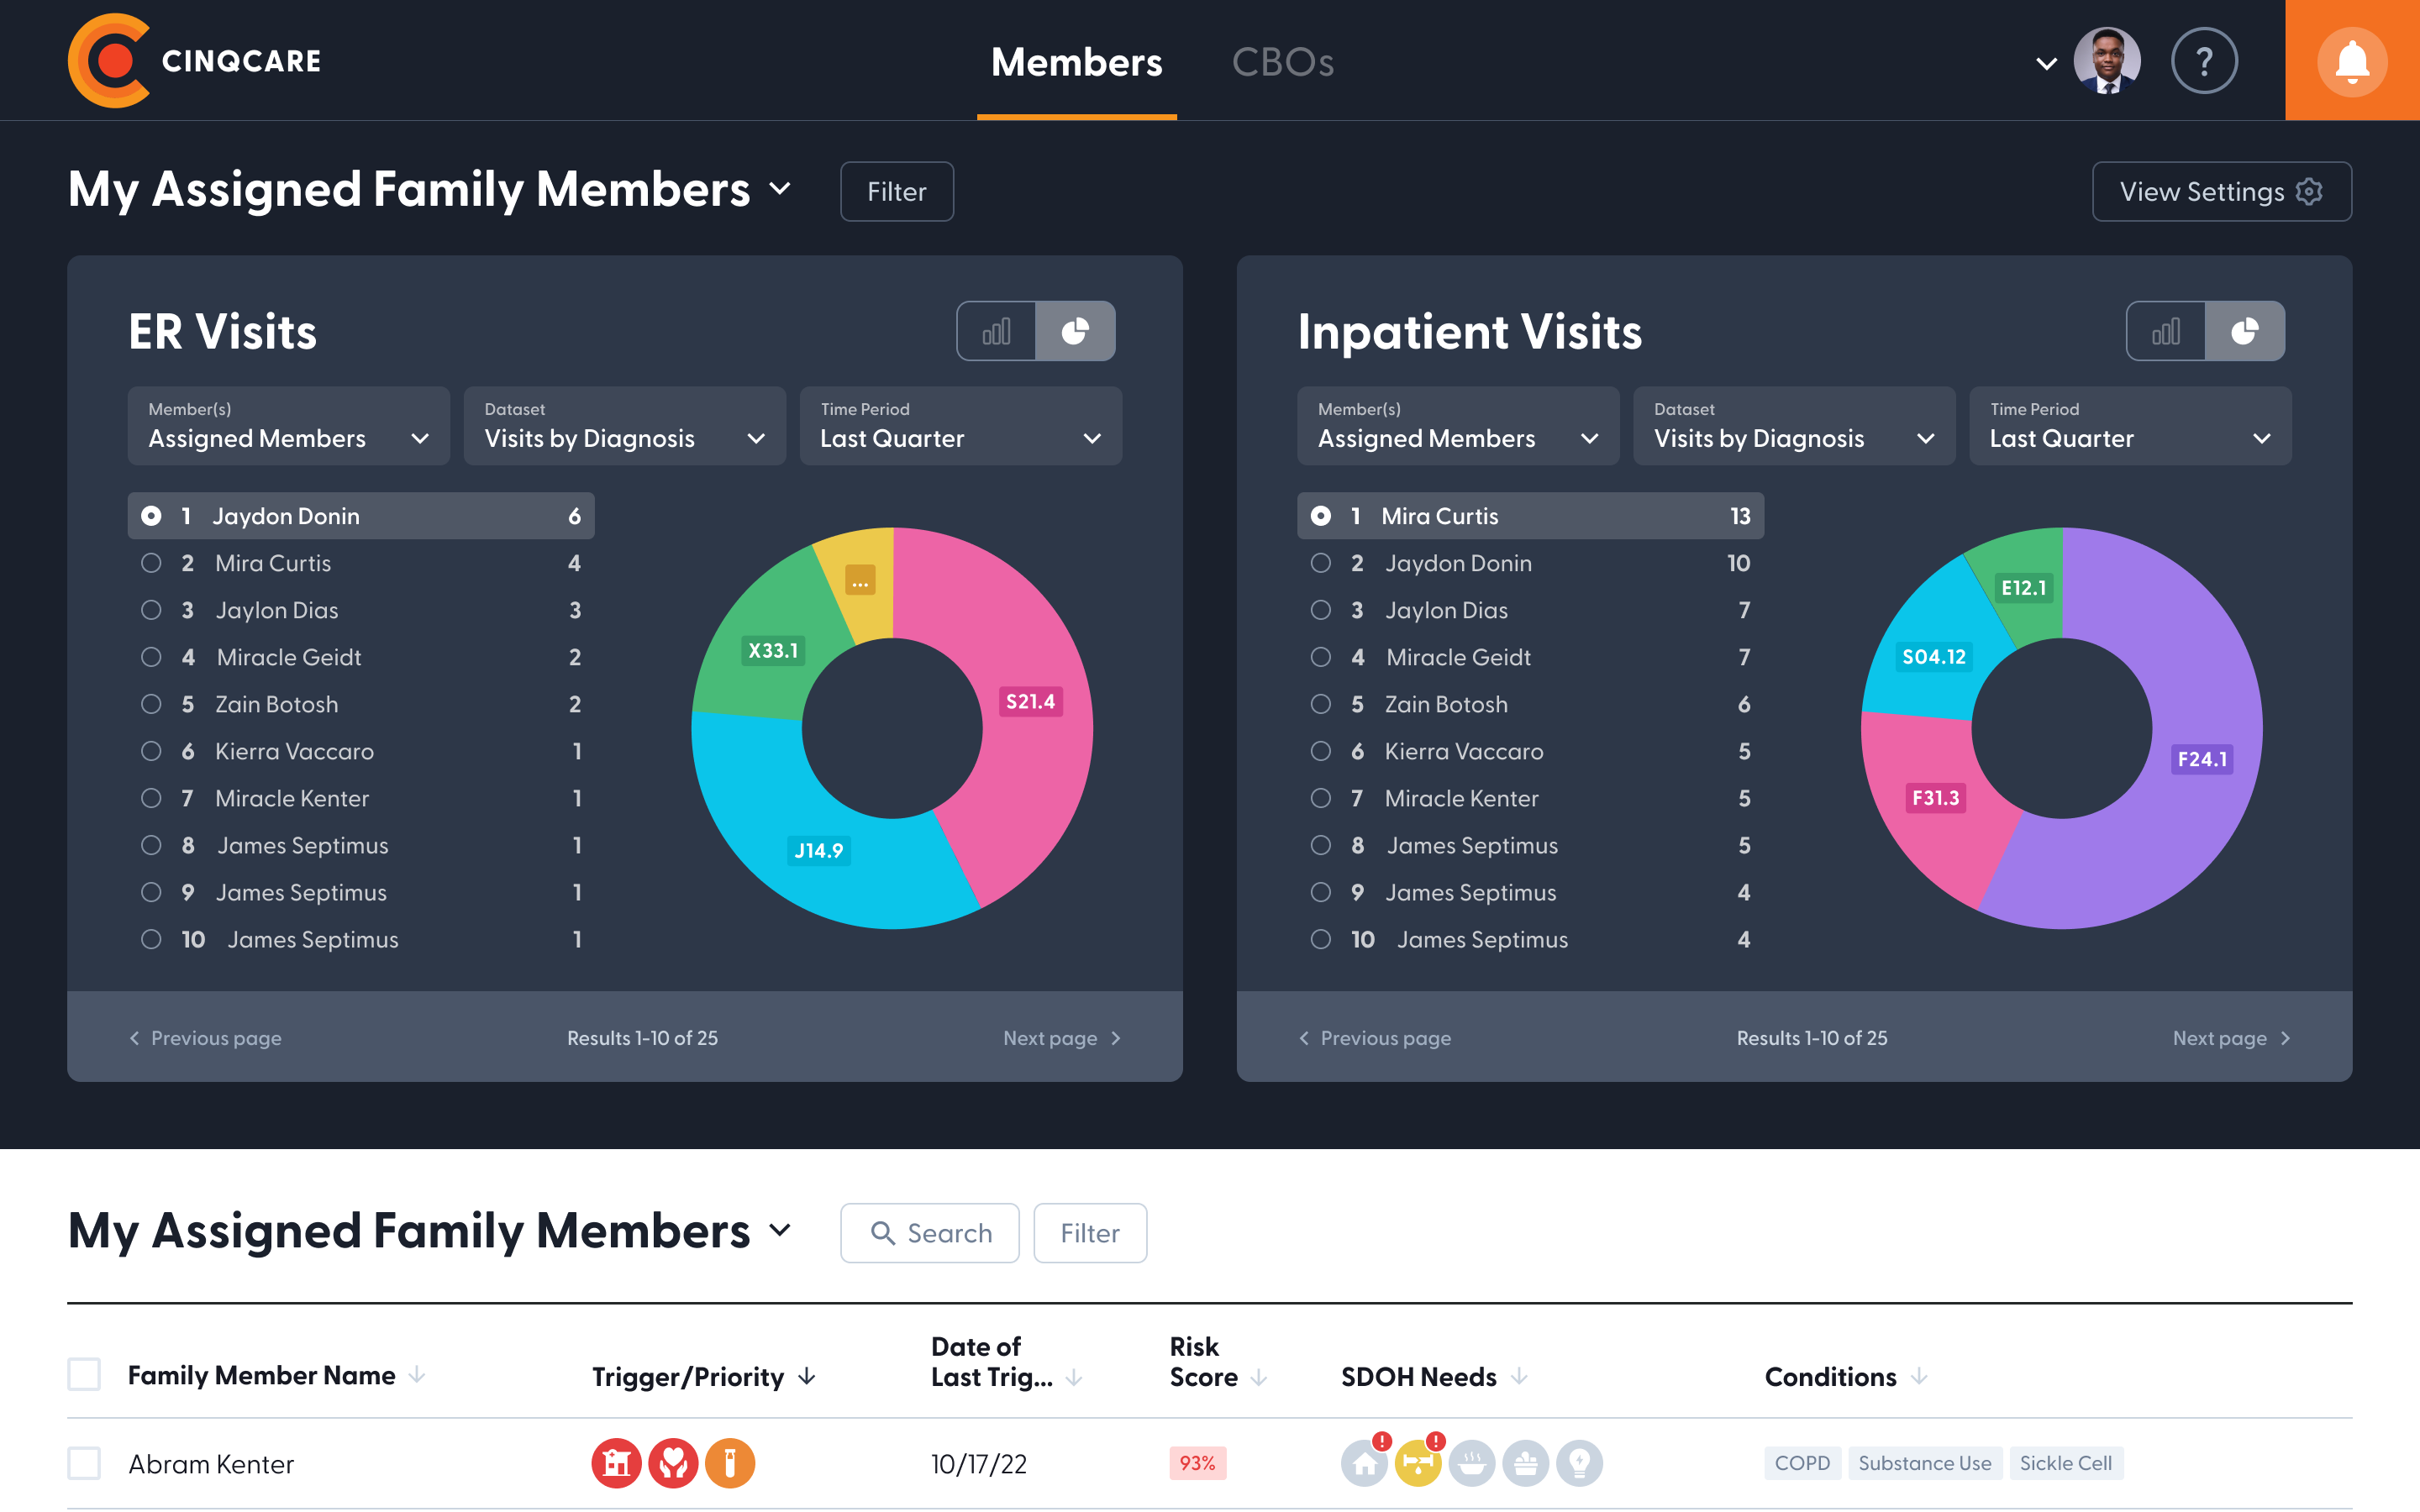Select Mira Curtis radio in ER Visits
Screen dimensions: 2420x1512
(x=151, y=563)
